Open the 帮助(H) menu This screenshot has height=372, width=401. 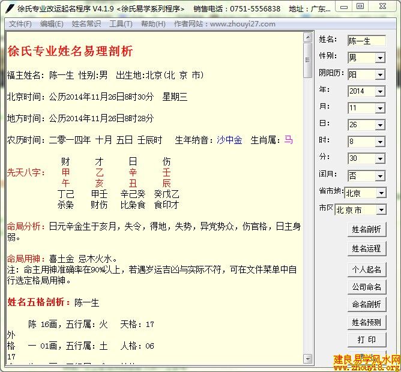(153, 24)
